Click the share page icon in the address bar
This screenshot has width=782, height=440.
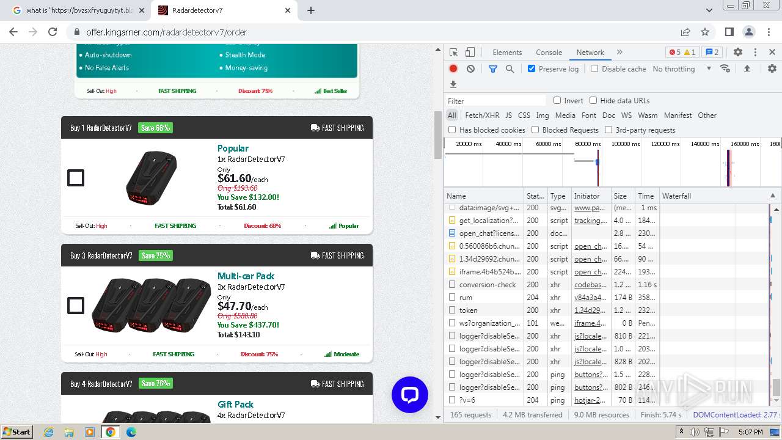[x=685, y=32]
